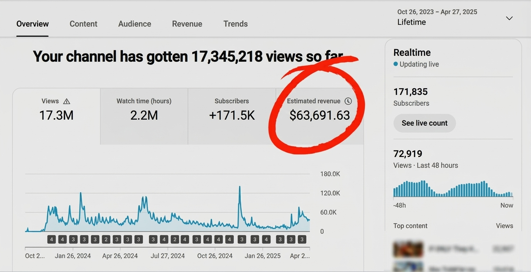This screenshot has height=272, width=531.
Task: Select the Estimated revenue $63,691.63 card
Action: pos(319,116)
